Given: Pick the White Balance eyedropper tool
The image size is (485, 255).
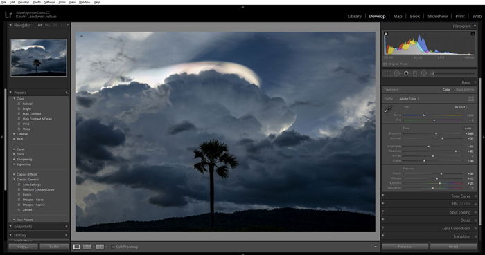Looking at the screenshot, I should coord(388,110).
